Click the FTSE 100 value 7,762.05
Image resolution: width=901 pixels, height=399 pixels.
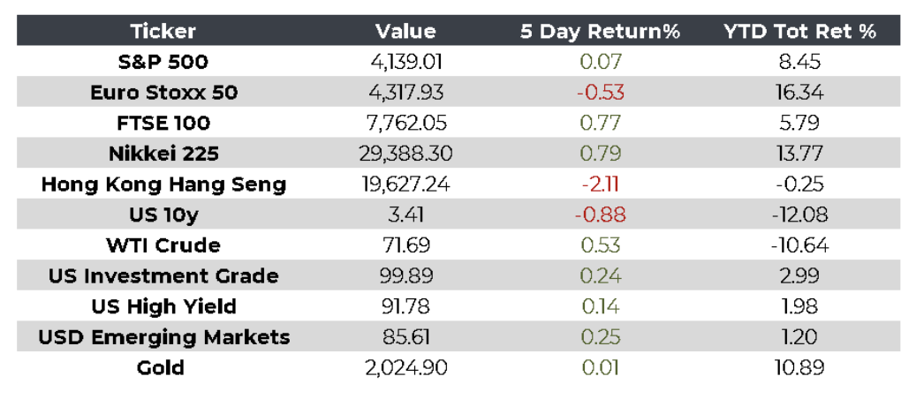pos(405,123)
